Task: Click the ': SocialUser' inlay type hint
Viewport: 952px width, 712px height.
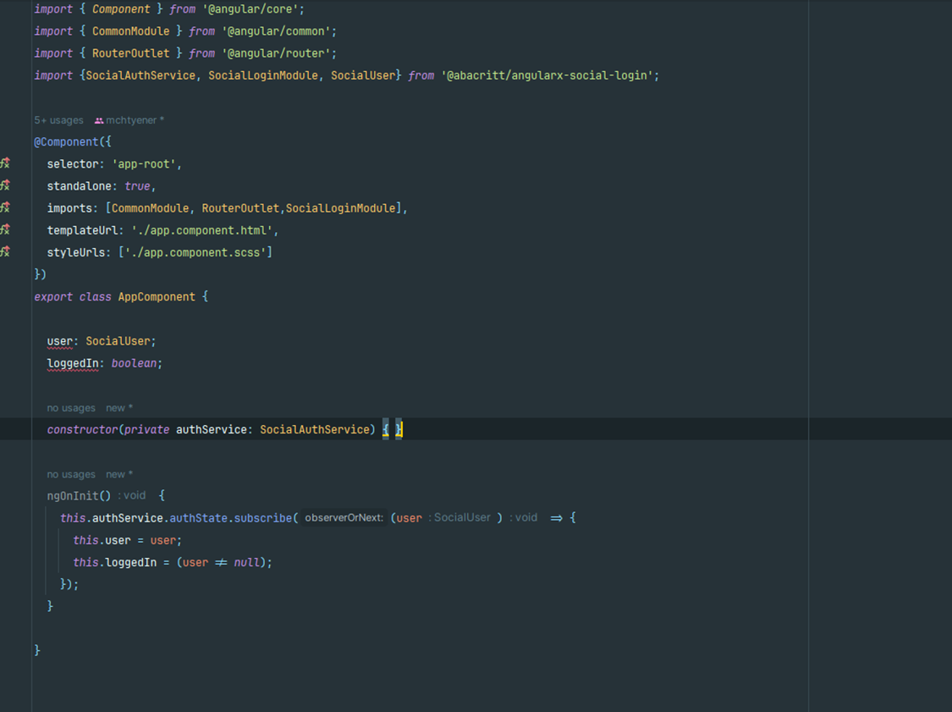Action: click(459, 517)
